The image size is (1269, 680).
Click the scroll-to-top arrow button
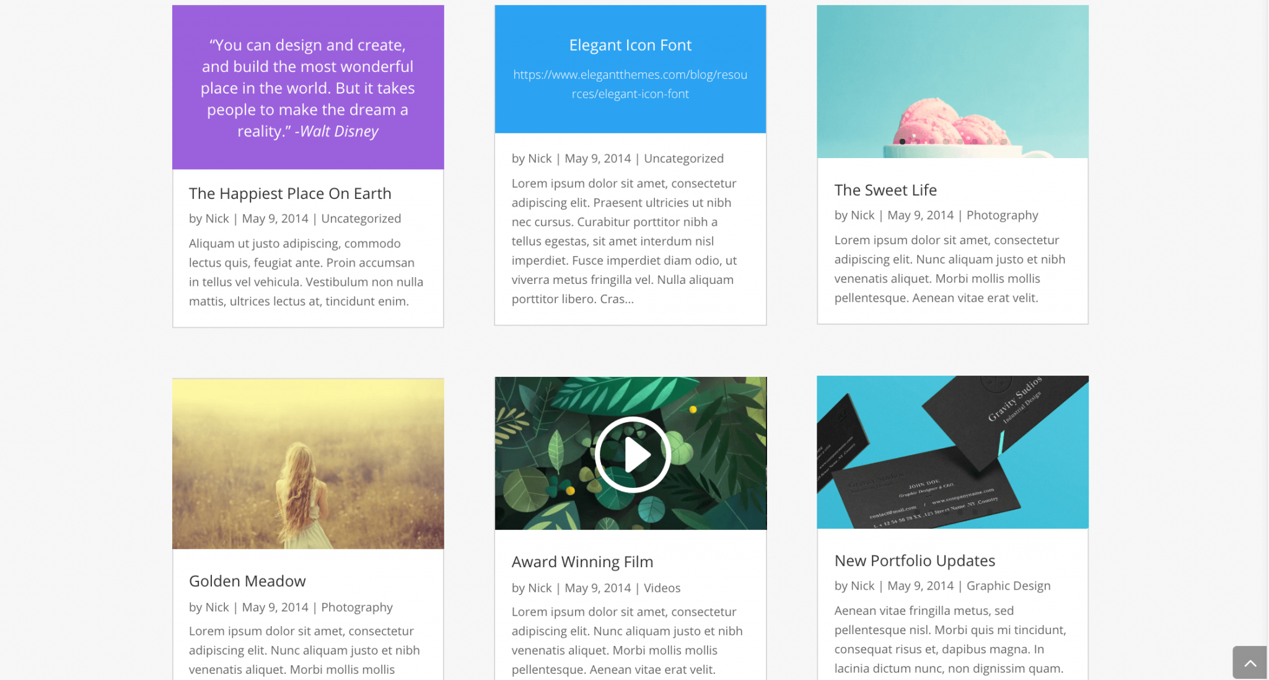pyautogui.click(x=1249, y=663)
